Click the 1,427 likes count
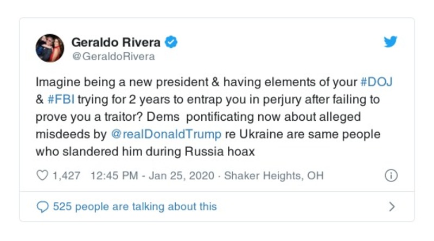 (66, 176)
